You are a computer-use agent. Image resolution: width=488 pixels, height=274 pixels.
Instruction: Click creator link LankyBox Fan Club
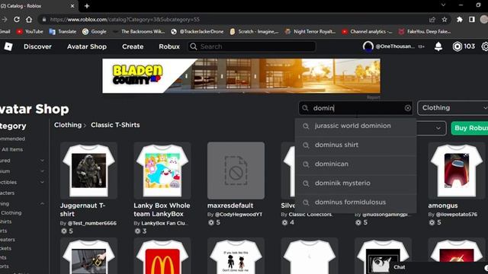[165, 223]
